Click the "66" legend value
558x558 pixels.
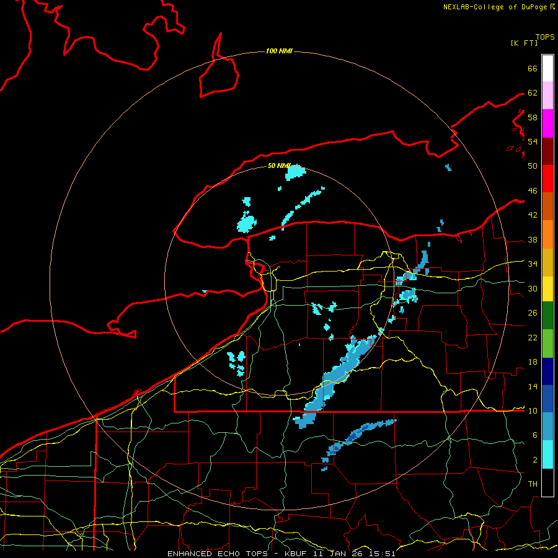click(x=533, y=68)
